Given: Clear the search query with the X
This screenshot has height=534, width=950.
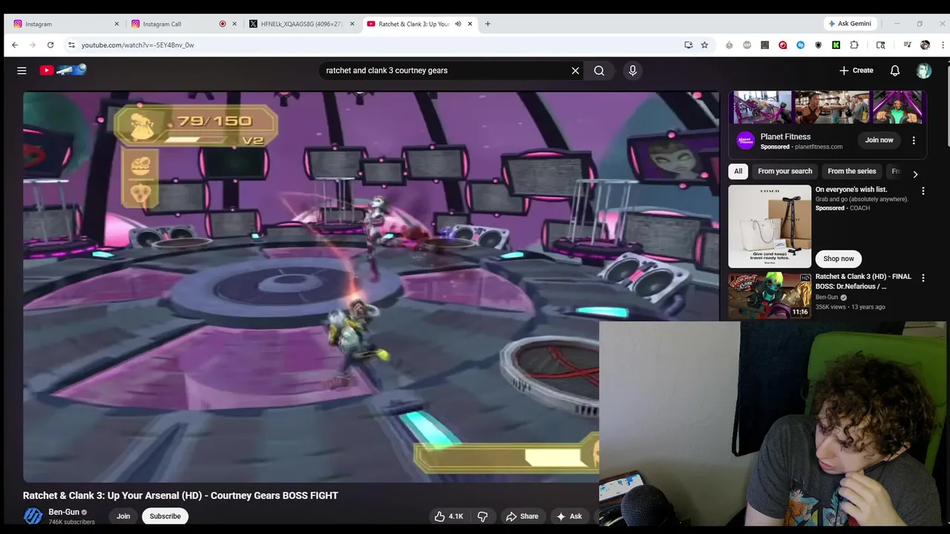Looking at the screenshot, I should coord(575,70).
